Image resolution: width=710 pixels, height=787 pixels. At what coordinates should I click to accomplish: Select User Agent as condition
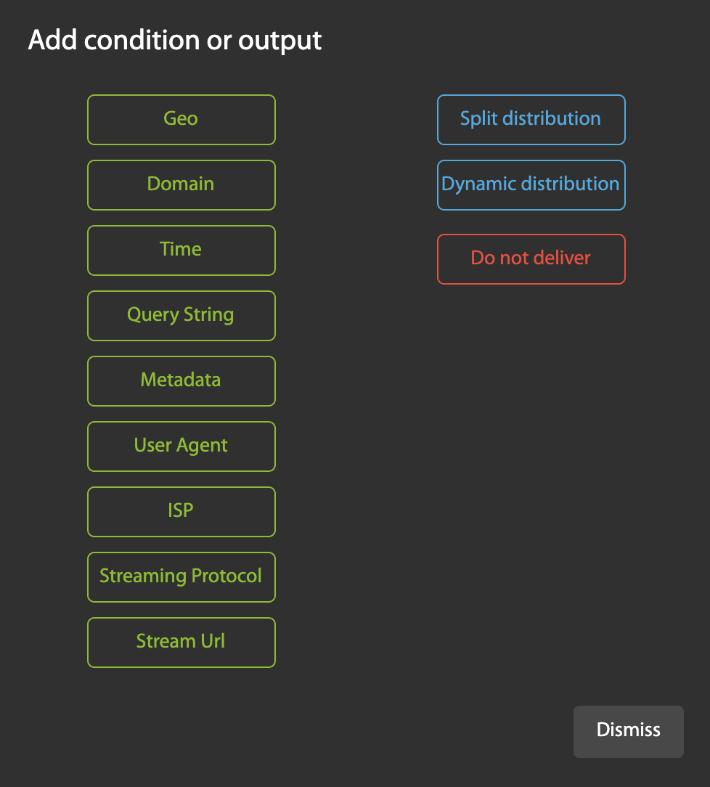[x=181, y=446]
